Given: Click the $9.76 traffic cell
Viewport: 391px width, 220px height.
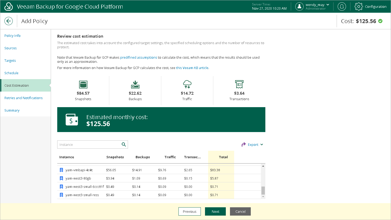Looking at the screenshot, I should 162,170.
